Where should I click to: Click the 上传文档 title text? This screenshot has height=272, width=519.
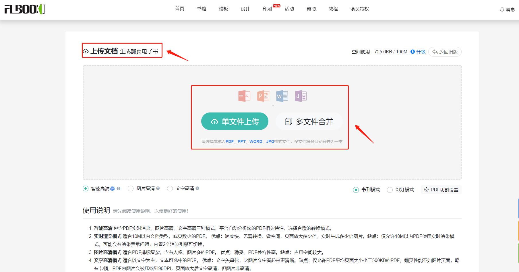[x=104, y=51]
